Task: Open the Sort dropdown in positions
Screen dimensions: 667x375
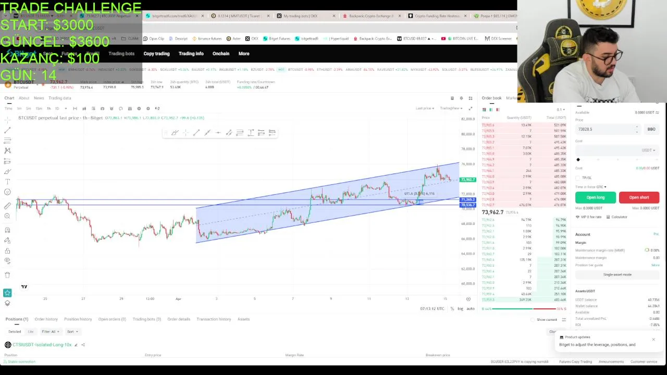Action: coord(72,332)
